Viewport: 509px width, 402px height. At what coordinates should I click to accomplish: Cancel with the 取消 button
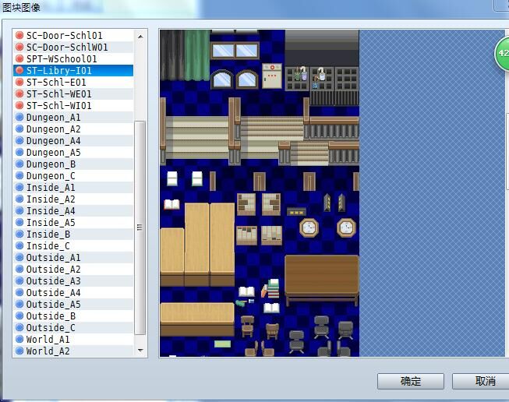[x=481, y=381]
